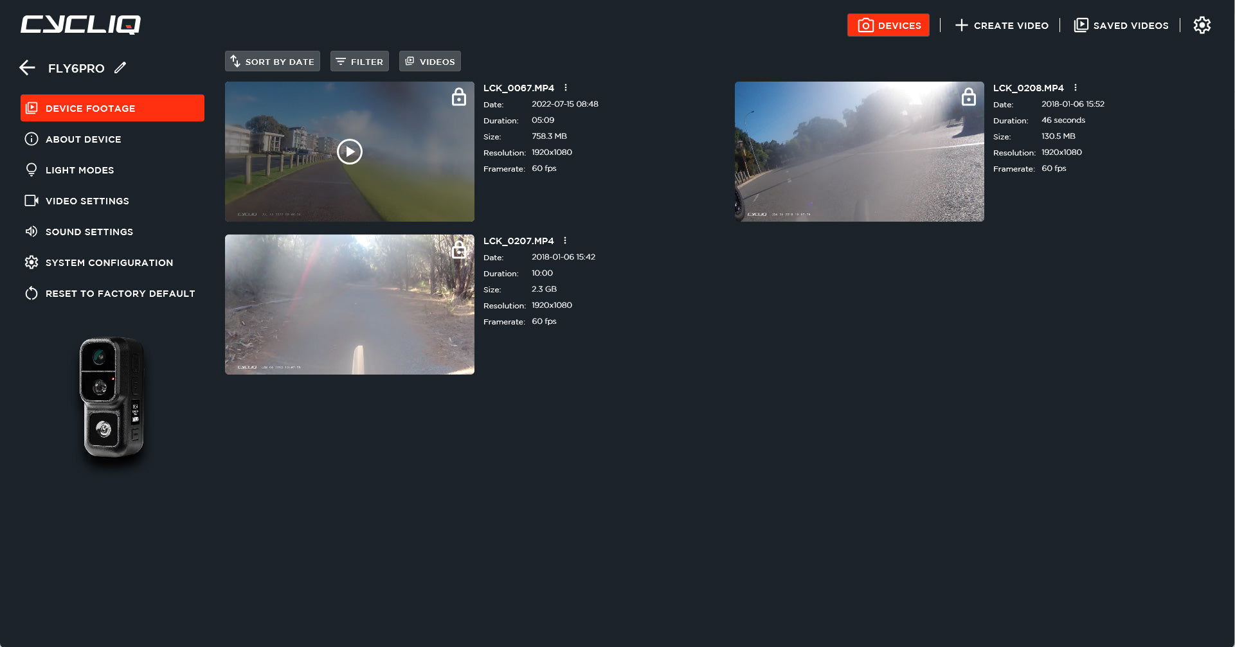Screen dimensions: 1235x647
Task: Toggle the lock icon on LCK_0207.MP4
Action: coord(458,250)
